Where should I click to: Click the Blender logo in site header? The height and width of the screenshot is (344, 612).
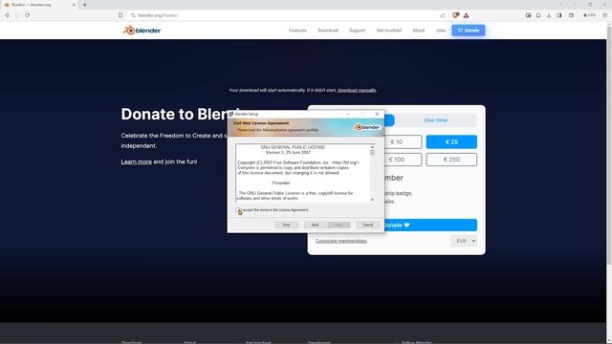click(x=142, y=30)
